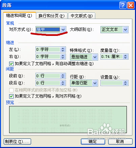Expand the 对齐方式 dropdown arrow

(x=63, y=30)
